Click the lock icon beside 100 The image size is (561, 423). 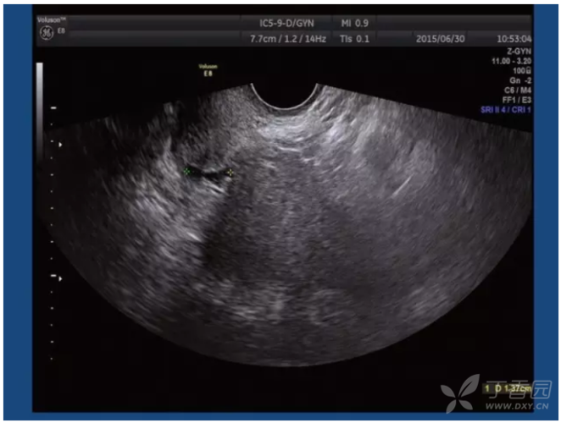click(x=529, y=70)
